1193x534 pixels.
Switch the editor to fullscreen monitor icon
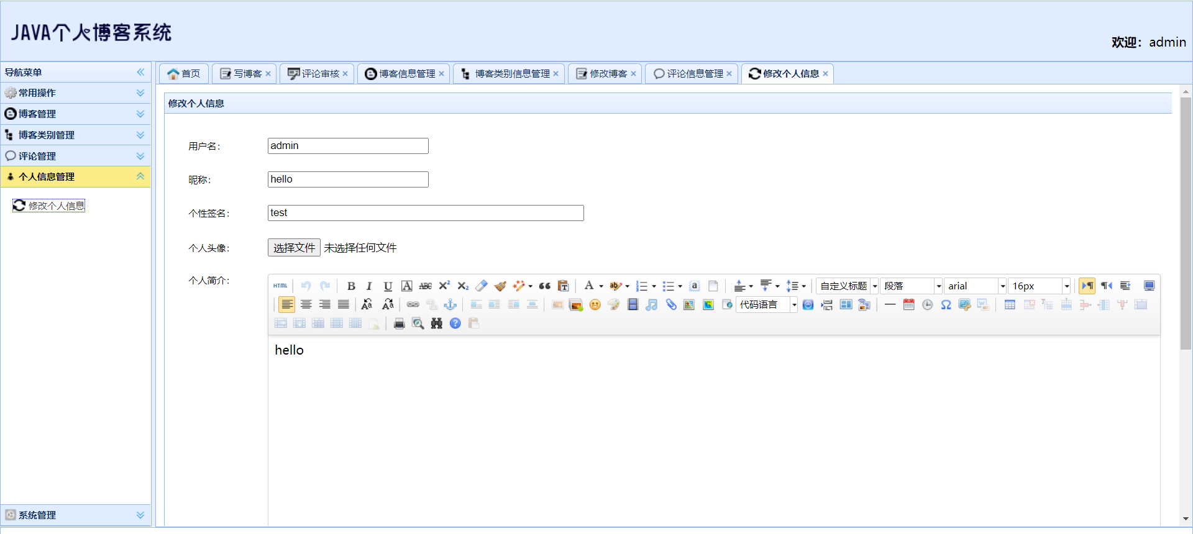[1149, 286]
